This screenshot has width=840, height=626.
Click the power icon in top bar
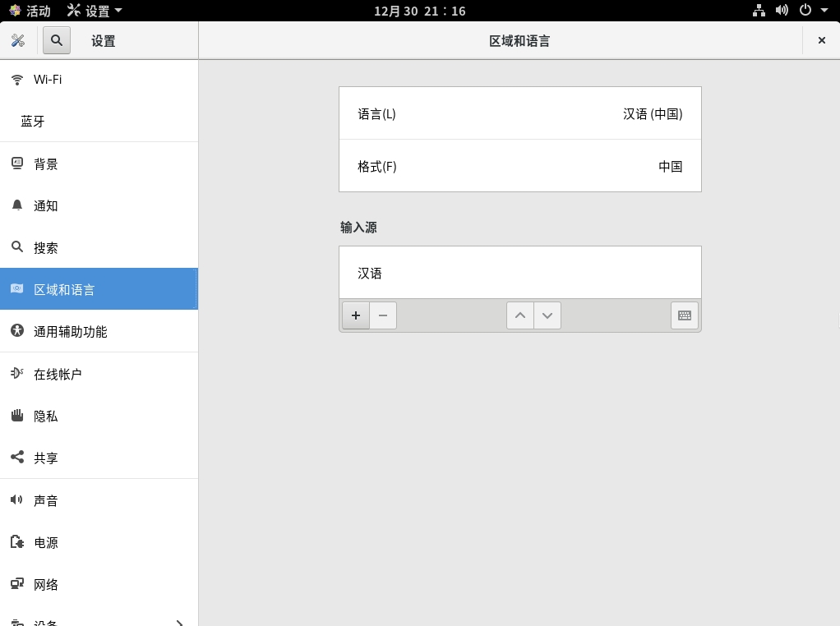(x=805, y=10)
